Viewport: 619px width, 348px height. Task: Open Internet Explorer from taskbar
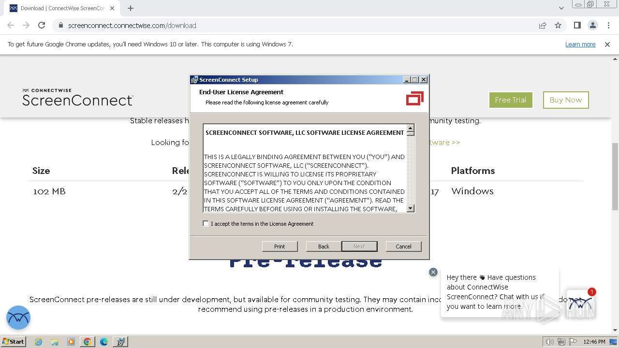tap(38, 342)
